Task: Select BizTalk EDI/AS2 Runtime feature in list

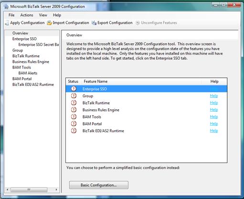Action: pyautogui.click(x=103, y=131)
